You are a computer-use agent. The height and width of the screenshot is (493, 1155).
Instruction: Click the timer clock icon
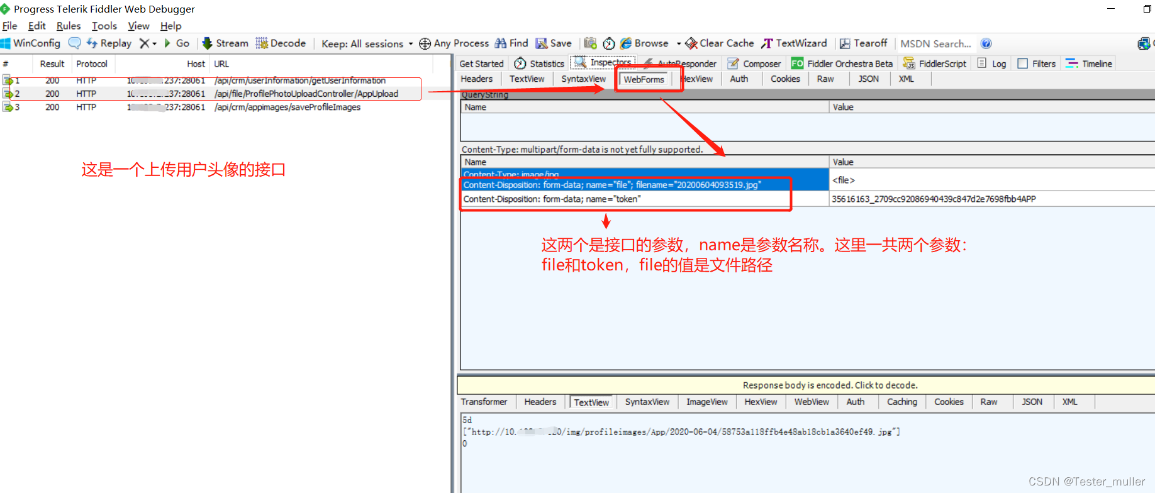(609, 43)
